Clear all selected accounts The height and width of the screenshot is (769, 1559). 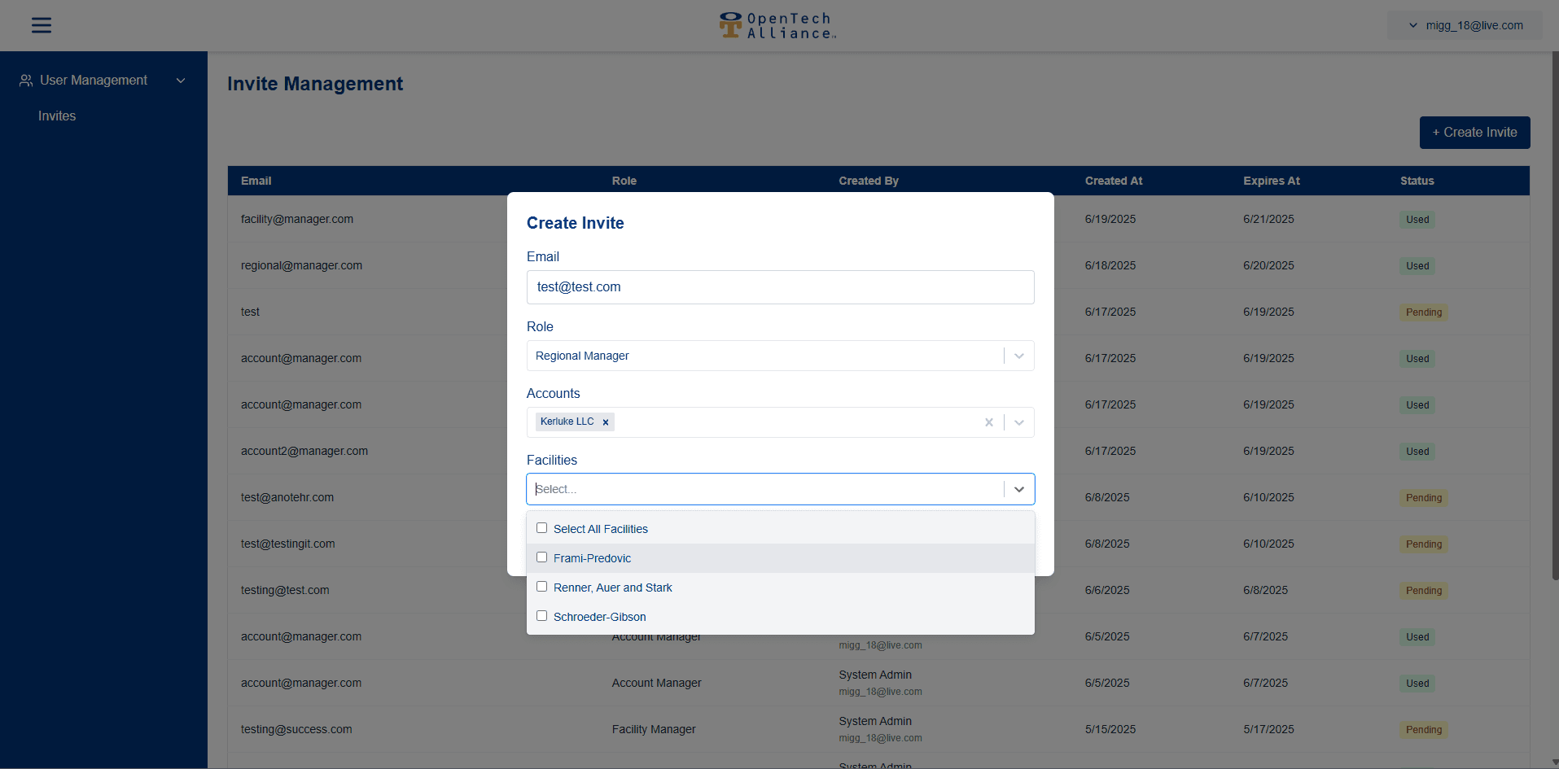(x=989, y=422)
